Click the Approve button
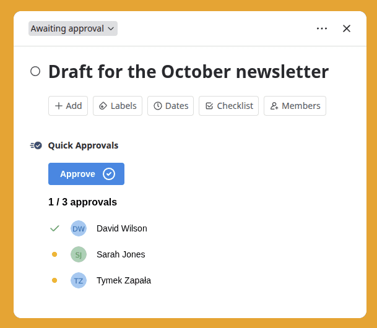The height and width of the screenshot is (328, 377). (x=86, y=174)
